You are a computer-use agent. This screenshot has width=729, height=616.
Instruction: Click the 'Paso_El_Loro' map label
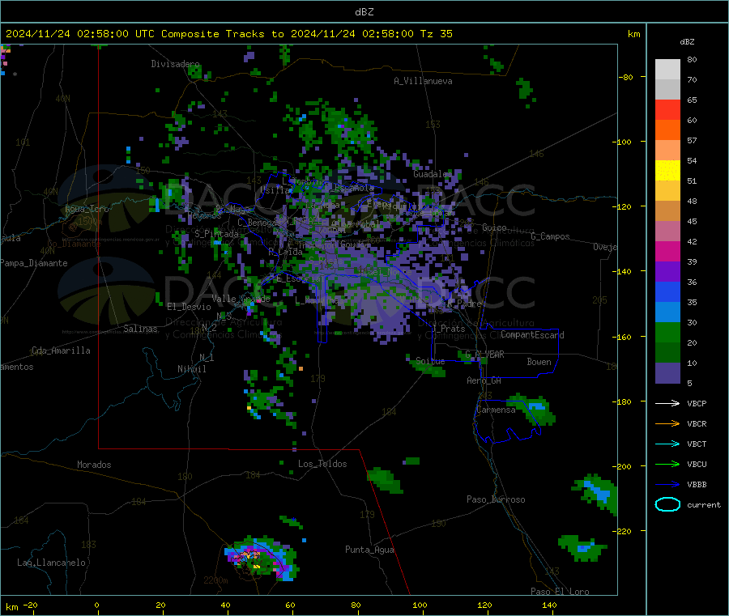560,592
